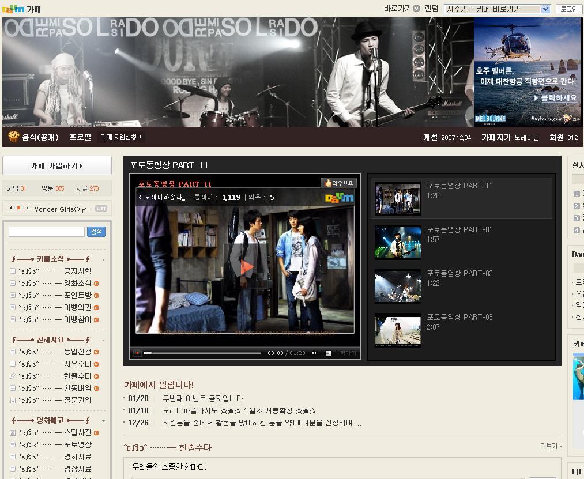Screen dimensions: 584x479
Task: Click the large play overlay on video
Action: [x=246, y=267]
